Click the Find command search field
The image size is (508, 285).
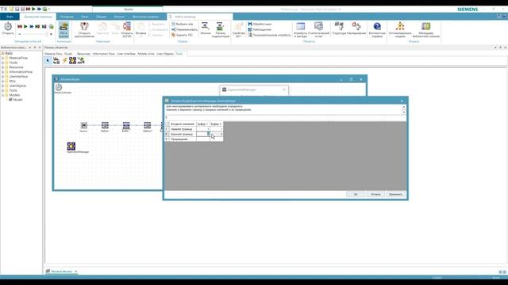click(x=199, y=17)
